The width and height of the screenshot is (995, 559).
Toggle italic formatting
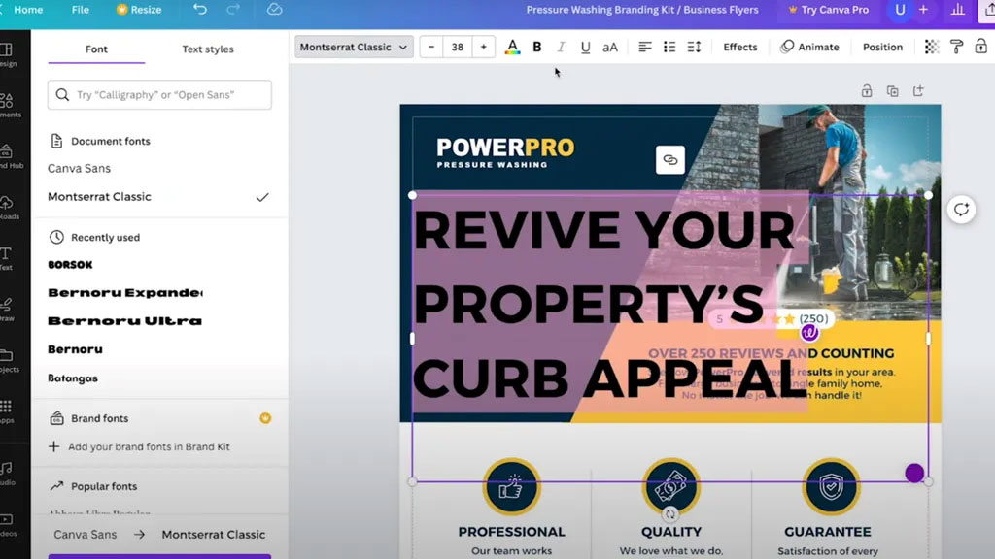tap(561, 47)
